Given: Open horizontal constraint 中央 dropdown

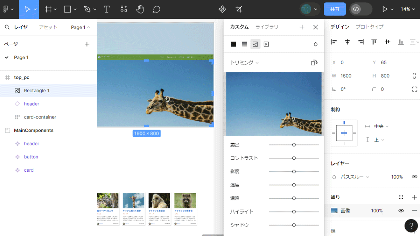Looking at the screenshot, I should 381,126.
